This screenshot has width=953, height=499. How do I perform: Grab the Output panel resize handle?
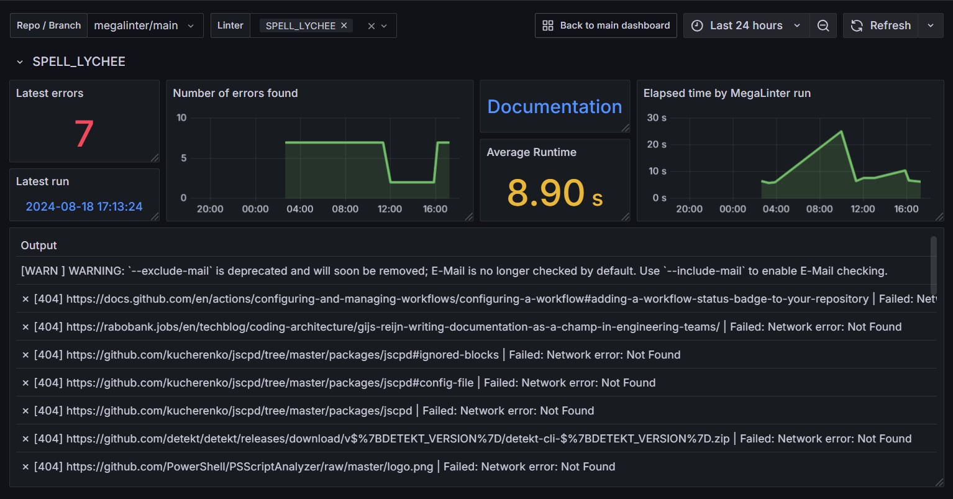point(939,482)
